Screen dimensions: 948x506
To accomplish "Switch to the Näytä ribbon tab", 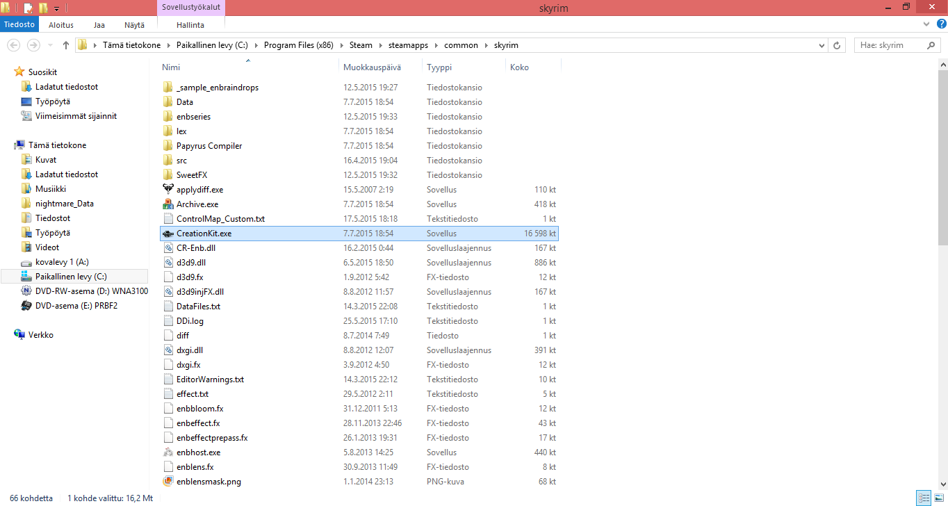I will [x=135, y=25].
